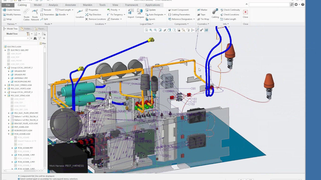
Task: Switch to the Folder browser tab
Action: pos(26,29)
